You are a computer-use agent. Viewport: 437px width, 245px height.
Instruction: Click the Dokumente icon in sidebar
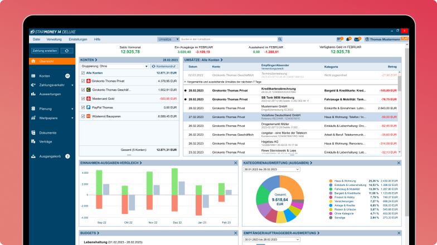33,133
